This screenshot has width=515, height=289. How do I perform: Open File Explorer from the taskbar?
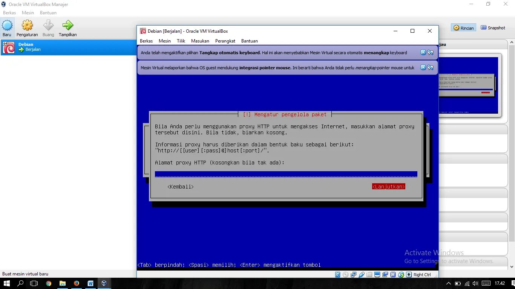[x=63, y=283]
